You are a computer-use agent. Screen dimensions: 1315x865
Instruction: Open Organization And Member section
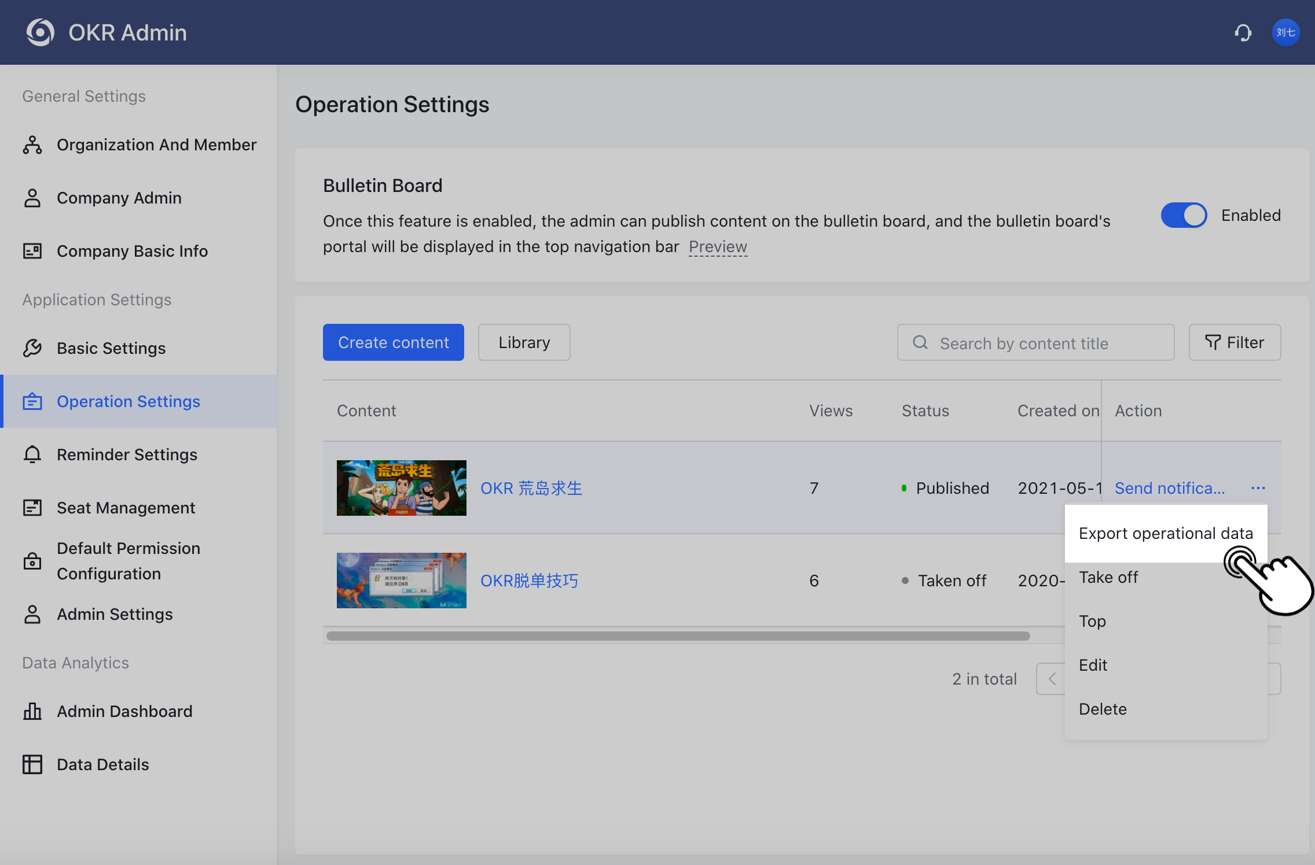point(156,145)
